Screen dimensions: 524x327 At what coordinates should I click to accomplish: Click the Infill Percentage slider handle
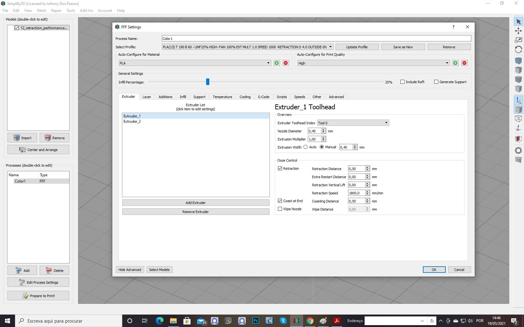208,82
